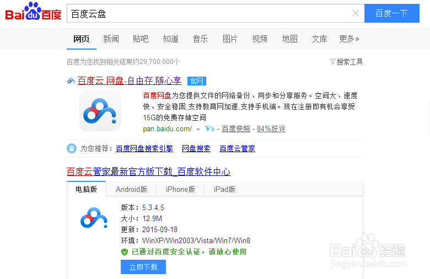This screenshot has width=430, height=279.
Task: Open 百度云管家最新官方版下载_百度软件中心 result
Action: pos(148,171)
